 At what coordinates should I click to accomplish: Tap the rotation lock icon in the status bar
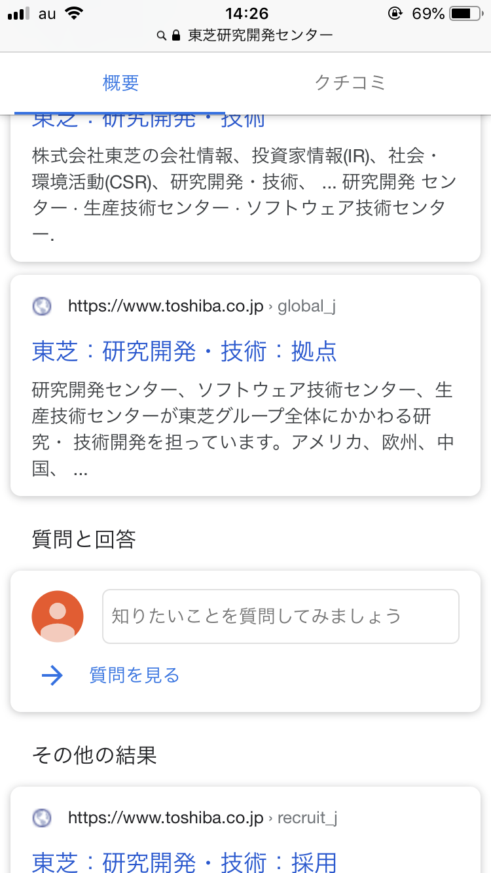tap(395, 14)
